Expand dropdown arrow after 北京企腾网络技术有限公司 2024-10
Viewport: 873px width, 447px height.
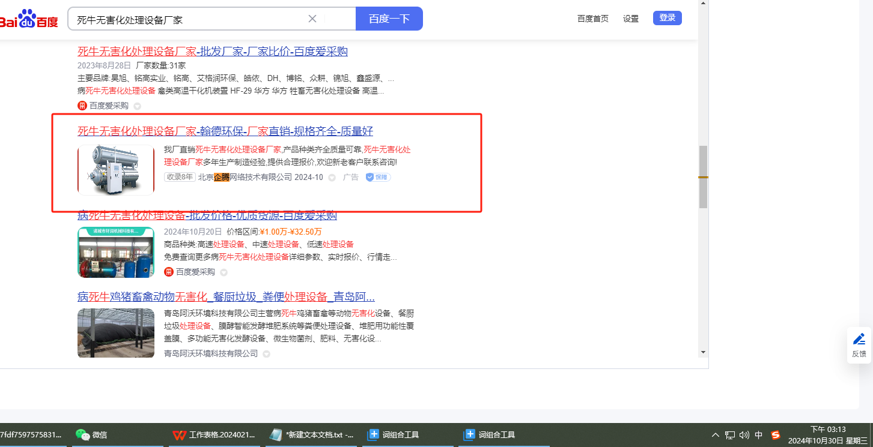tap(332, 178)
